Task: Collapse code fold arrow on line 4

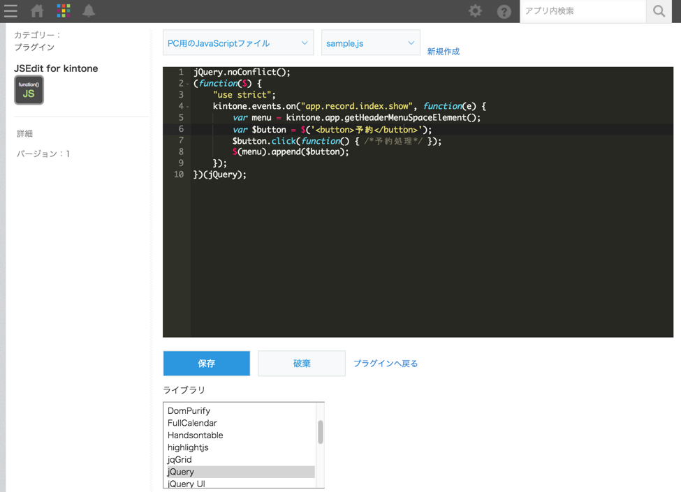Action: [188, 107]
